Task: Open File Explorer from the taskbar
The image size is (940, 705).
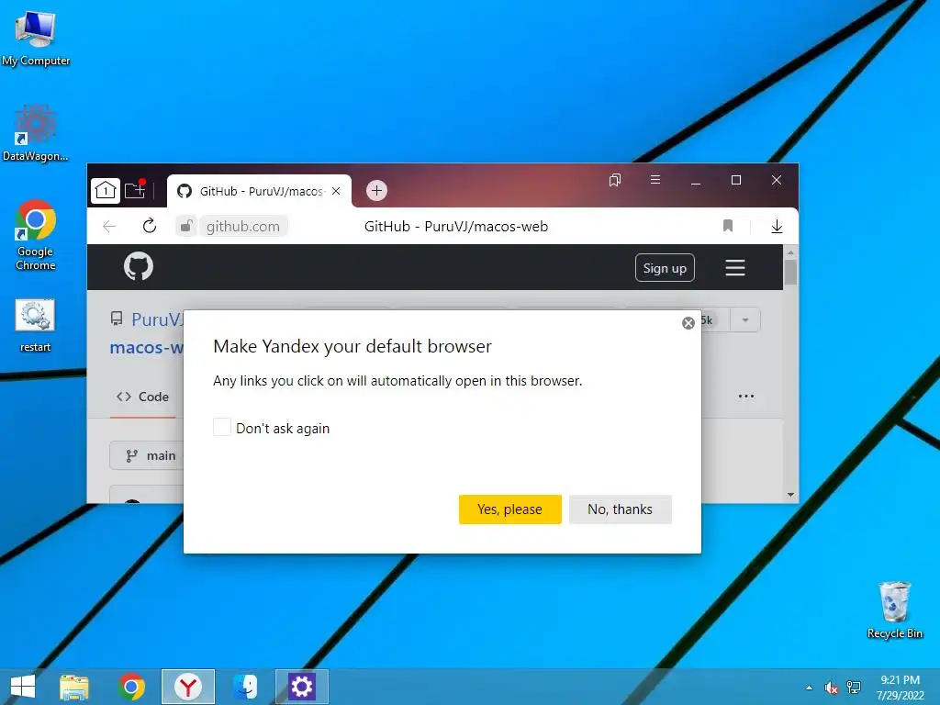Action: pyautogui.click(x=74, y=687)
